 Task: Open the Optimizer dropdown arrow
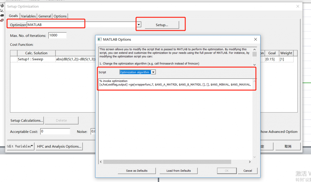(x=139, y=25)
